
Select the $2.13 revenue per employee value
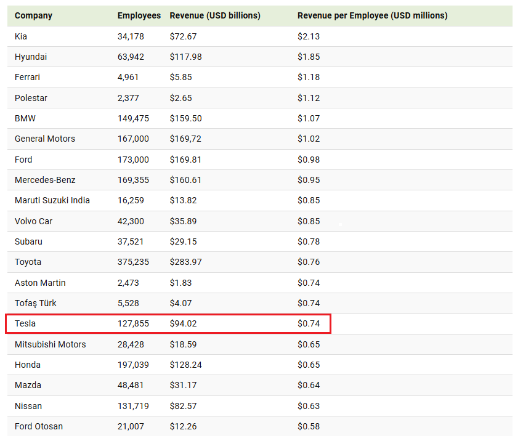309,36
